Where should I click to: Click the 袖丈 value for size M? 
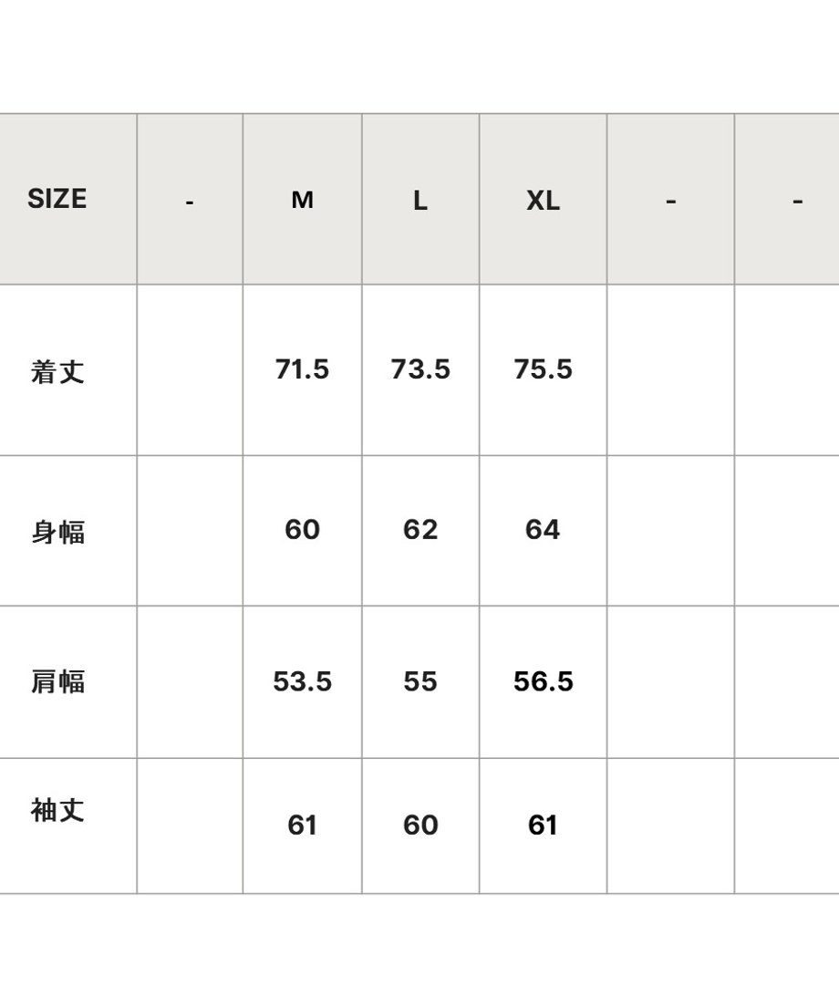[x=303, y=825]
